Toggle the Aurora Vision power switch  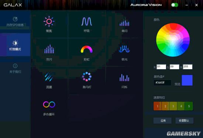175,5
